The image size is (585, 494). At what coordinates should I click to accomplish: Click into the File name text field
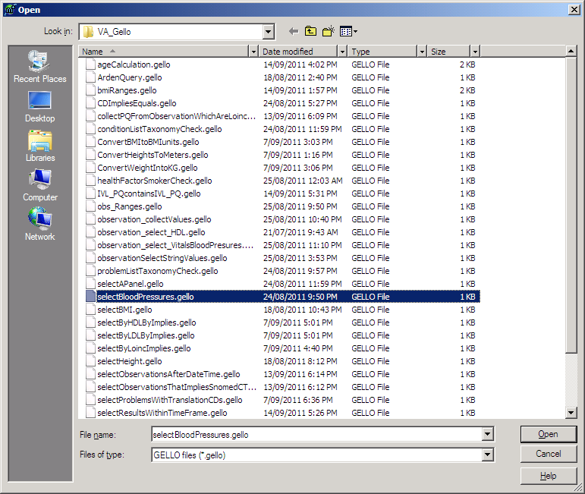click(x=316, y=434)
